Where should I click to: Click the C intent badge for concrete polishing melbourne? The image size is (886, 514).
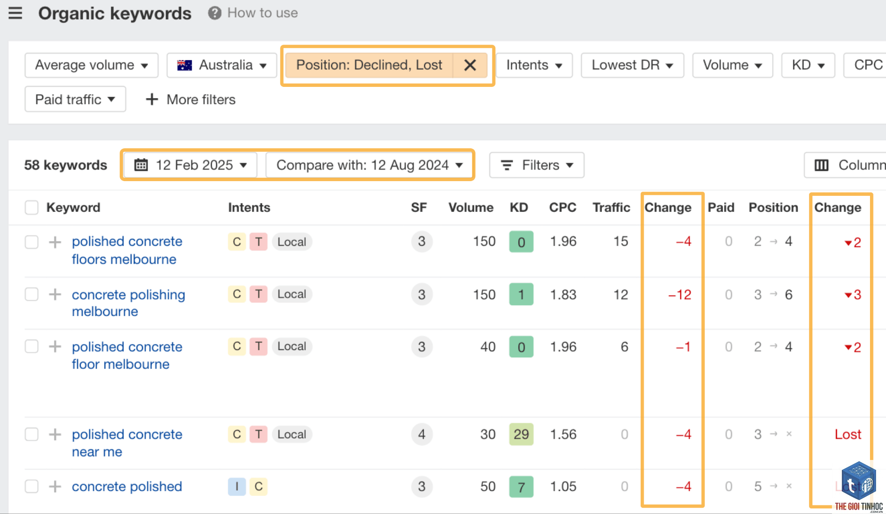coord(237,294)
